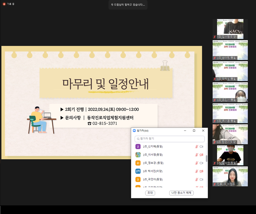Click the camera icon beside 2조_정보경 (동일)
256x214 pixels.
click(x=201, y=163)
